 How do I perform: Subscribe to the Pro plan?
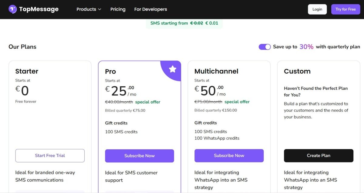(x=140, y=156)
